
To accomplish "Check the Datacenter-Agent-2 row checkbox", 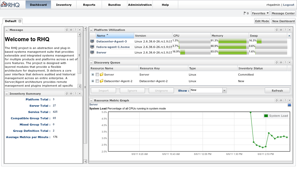I will point(97,81).
